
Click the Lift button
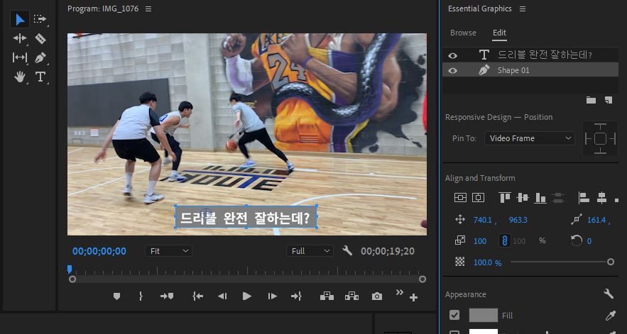(x=327, y=296)
